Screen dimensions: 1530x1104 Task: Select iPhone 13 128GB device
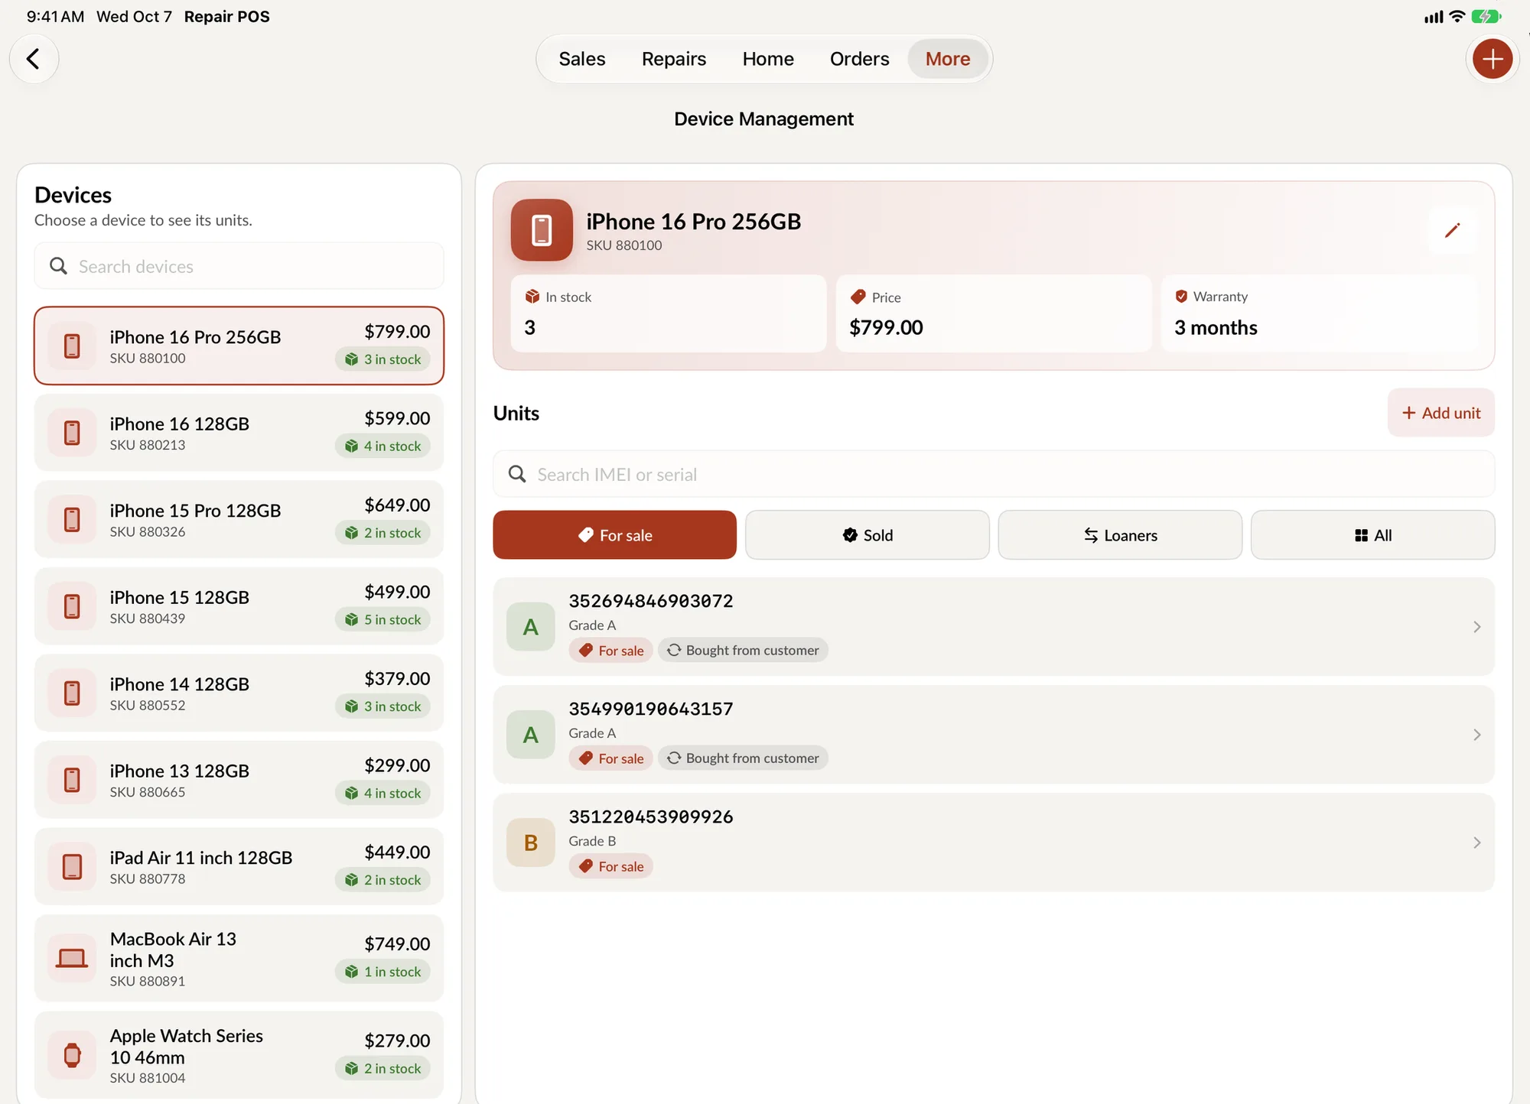coord(239,780)
